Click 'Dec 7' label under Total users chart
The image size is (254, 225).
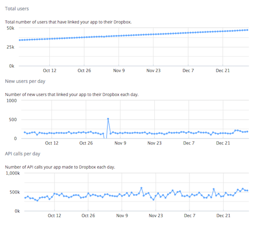tap(188, 71)
